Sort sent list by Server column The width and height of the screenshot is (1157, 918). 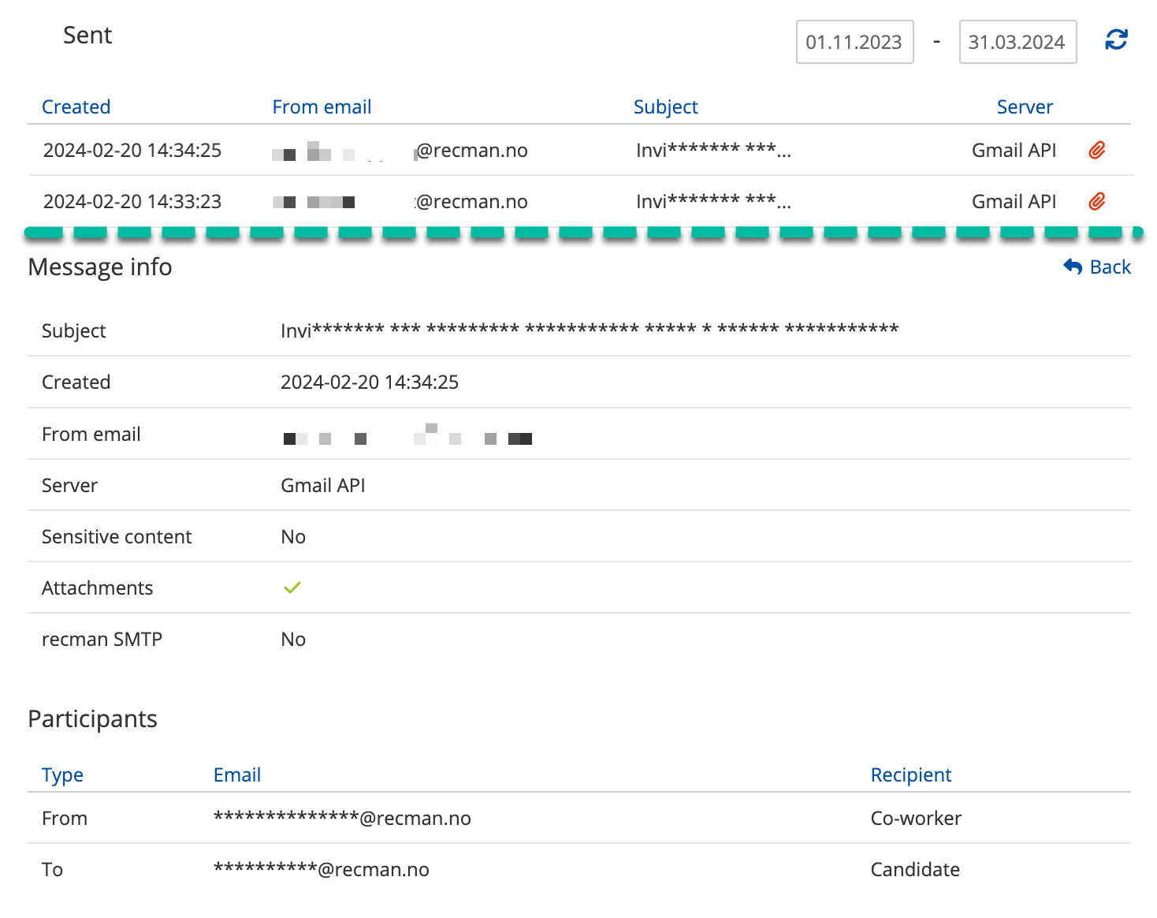pos(1024,106)
